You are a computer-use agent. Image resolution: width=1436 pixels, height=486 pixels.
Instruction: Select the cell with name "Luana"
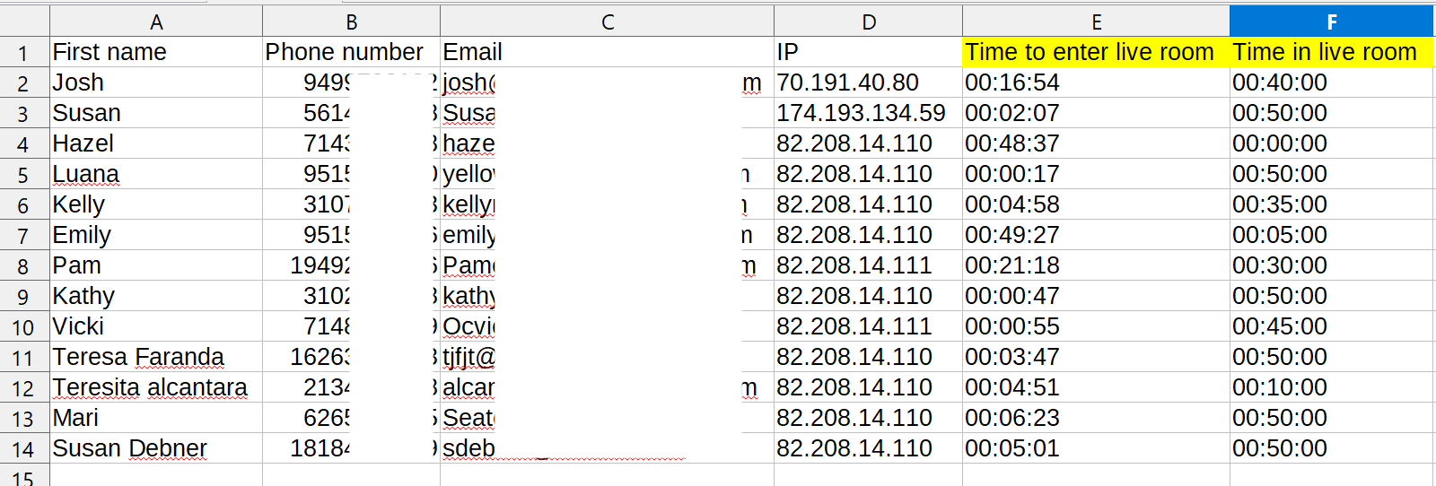[86, 174]
